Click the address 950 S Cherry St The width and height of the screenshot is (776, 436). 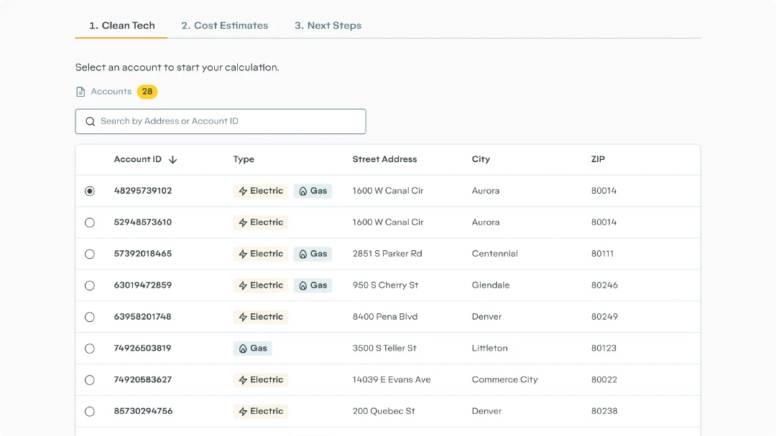pyautogui.click(x=386, y=285)
